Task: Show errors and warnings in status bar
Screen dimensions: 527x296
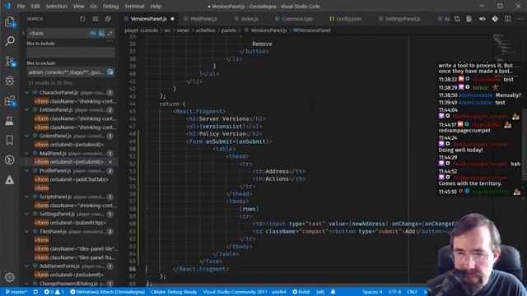Action: (x=54, y=292)
